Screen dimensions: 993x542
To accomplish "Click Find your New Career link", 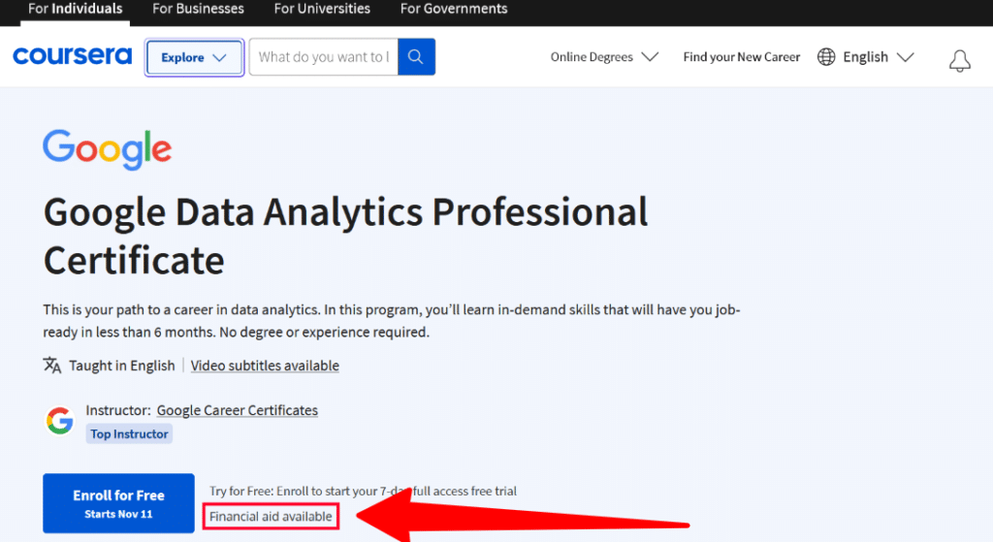I will click(x=742, y=57).
